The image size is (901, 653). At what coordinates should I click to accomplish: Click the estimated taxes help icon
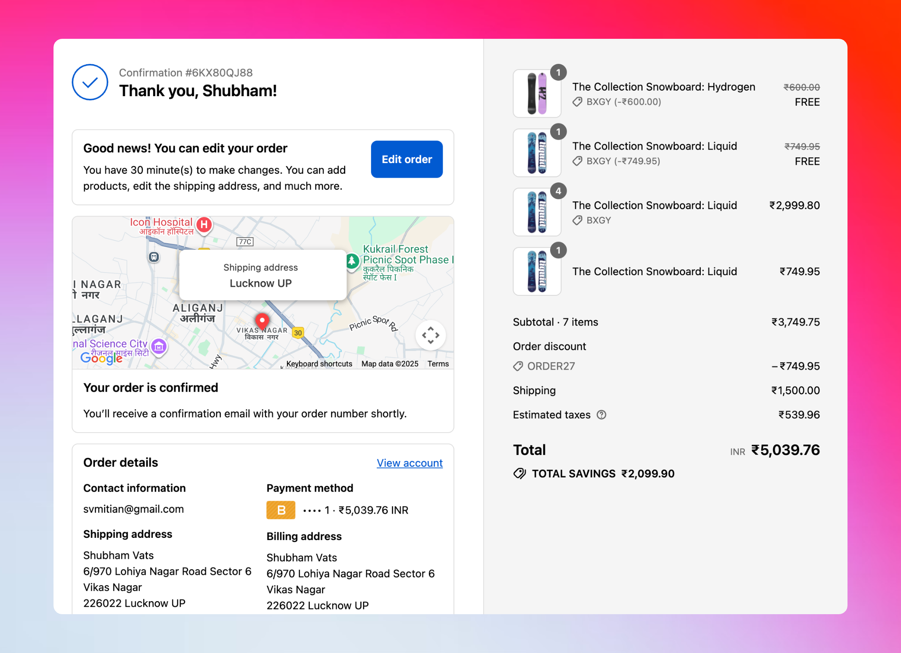[601, 414]
